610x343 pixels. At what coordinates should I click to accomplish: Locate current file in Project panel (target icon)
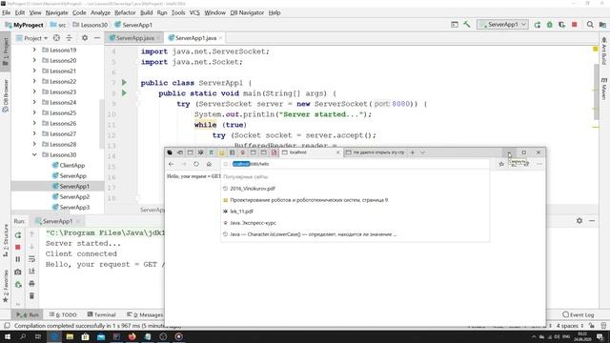[x=56, y=38]
